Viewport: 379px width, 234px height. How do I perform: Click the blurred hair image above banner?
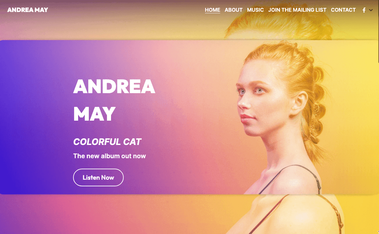coord(278,24)
